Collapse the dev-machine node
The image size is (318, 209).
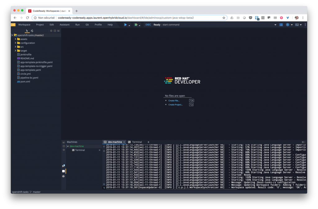68,146
